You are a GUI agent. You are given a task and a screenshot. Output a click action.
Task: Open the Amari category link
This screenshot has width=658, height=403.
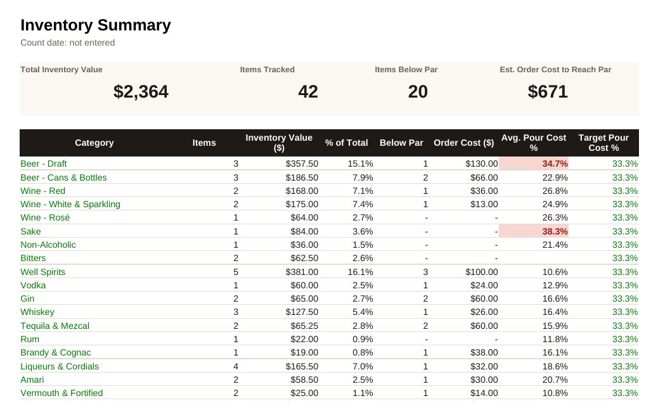[32, 380]
